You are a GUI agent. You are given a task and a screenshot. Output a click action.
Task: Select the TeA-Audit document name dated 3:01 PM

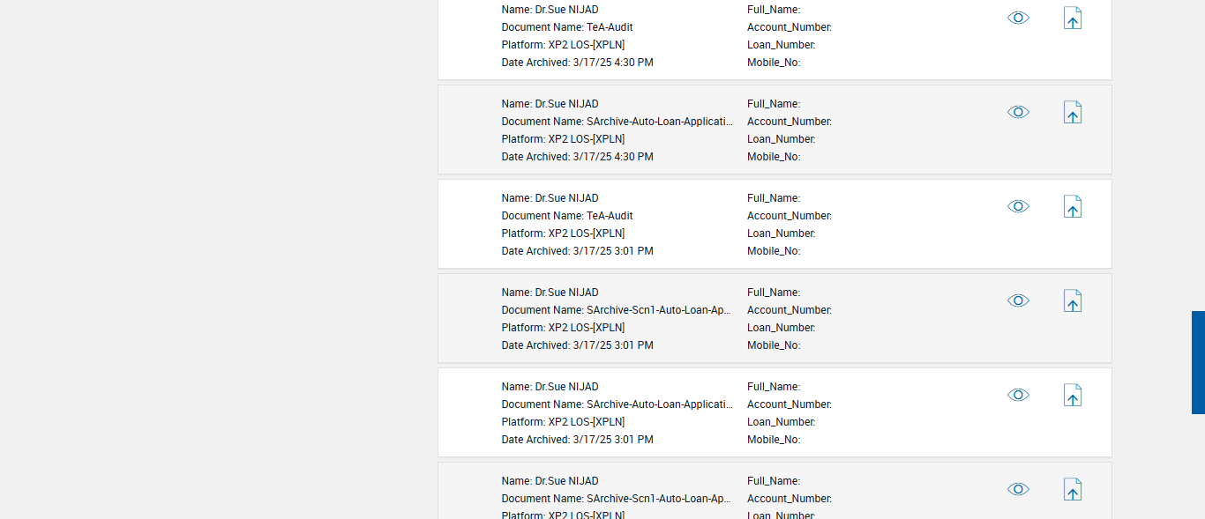coord(610,216)
